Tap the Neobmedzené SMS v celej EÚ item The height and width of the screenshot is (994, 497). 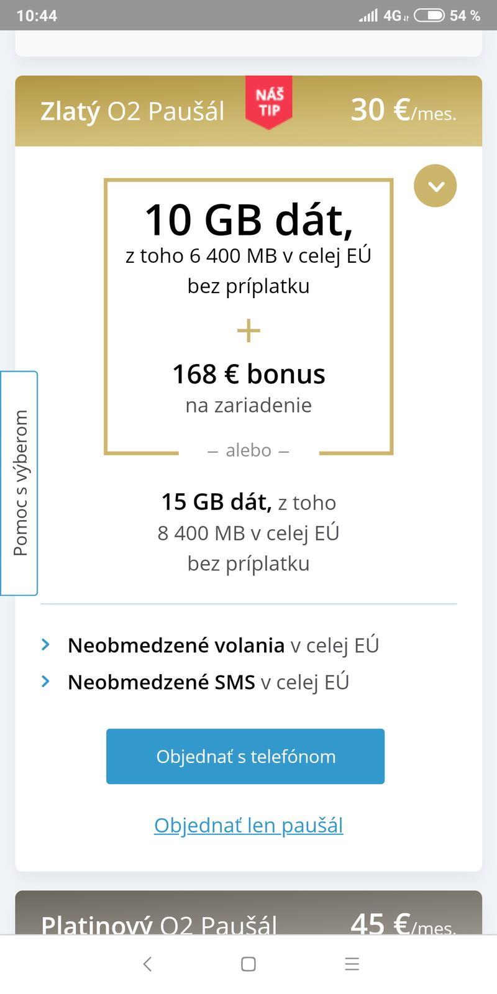[208, 682]
